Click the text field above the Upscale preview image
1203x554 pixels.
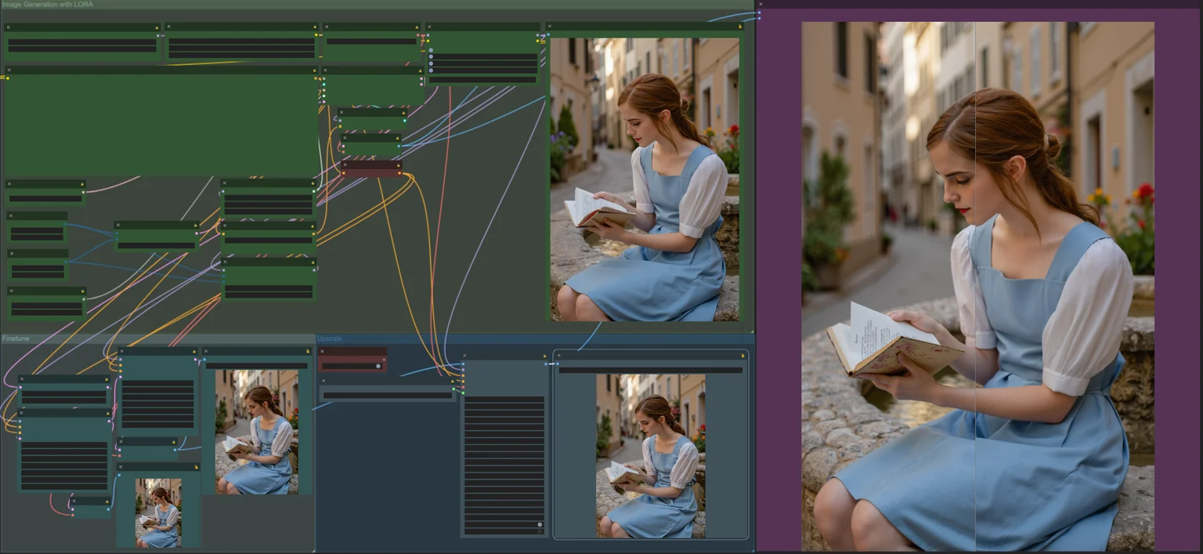(x=650, y=370)
